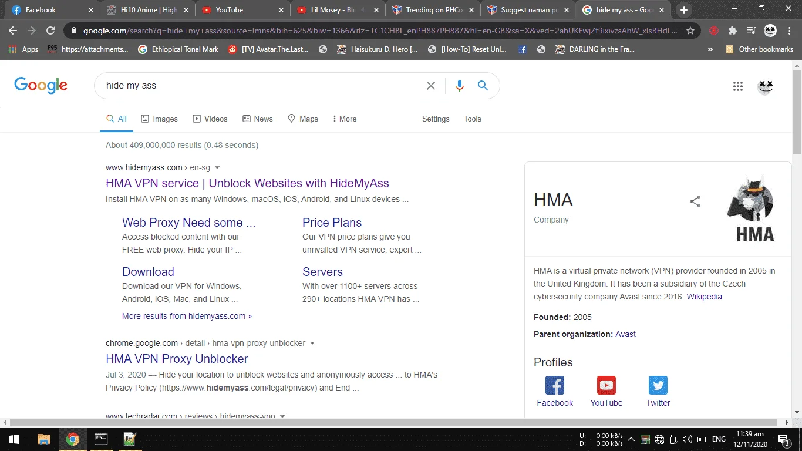
Task: Open Servers sitelink
Action: pos(322,272)
